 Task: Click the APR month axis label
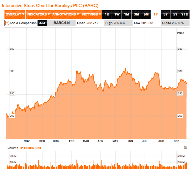coord(100,141)
